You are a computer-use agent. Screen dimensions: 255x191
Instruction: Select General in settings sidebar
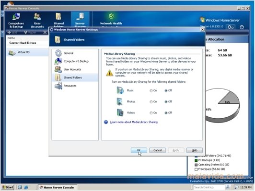(75, 53)
